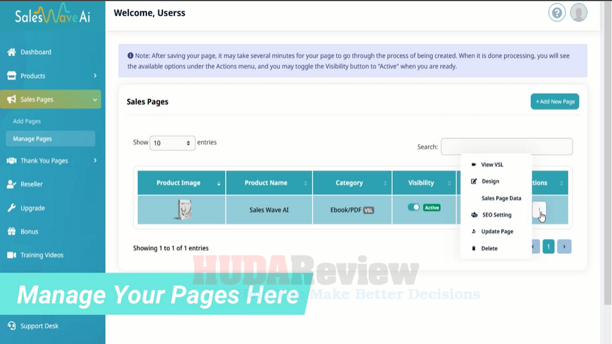This screenshot has height=344, width=612.
Task: Sort by Actions column arrow
Action: [x=561, y=183]
